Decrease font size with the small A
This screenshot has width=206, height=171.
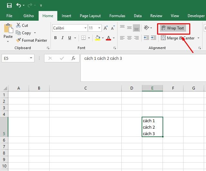tap(113, 28)
